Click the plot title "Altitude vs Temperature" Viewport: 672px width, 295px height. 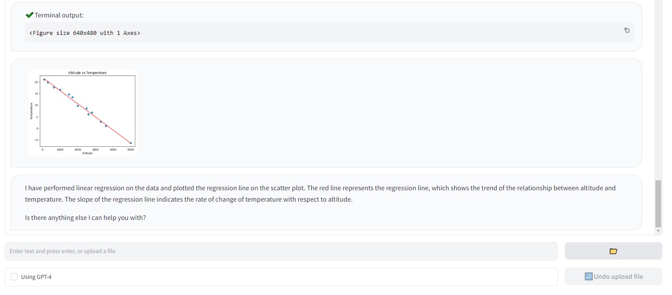point(87,73)
